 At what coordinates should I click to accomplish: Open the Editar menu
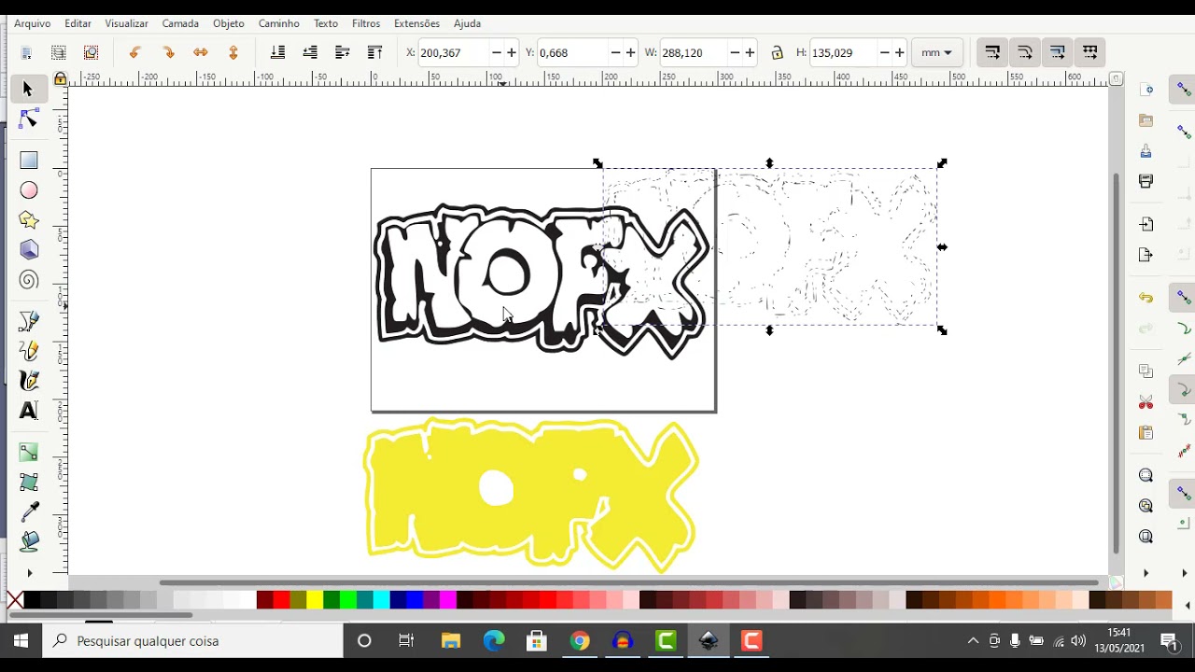[x=78, y=23]
